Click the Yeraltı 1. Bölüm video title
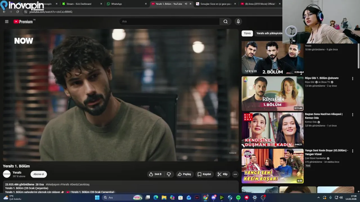 (16, 166)
